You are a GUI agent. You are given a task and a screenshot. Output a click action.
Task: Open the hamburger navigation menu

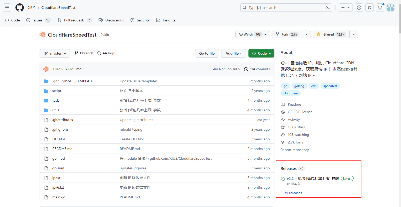pyautogui.click(x=7, y=8)
